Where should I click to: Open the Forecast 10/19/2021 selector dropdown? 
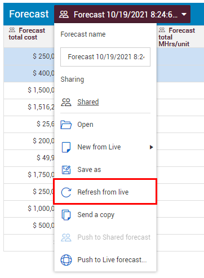click(x=122, y=14)
